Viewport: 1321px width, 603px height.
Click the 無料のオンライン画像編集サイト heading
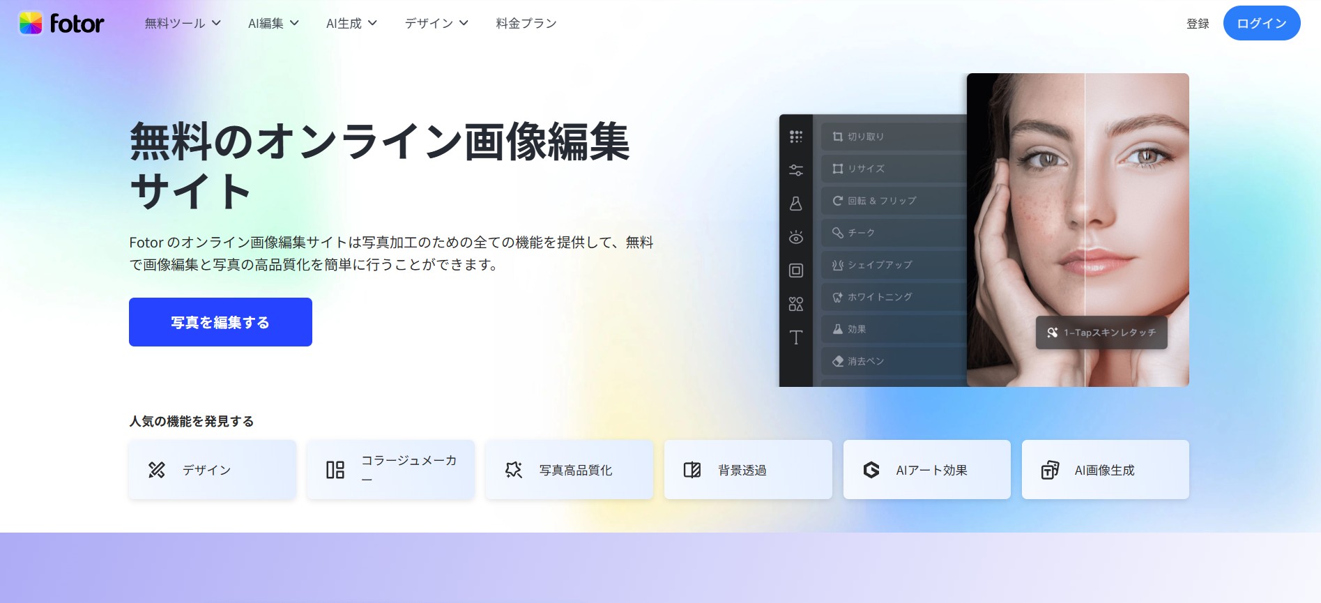click(x=380, y=166)
